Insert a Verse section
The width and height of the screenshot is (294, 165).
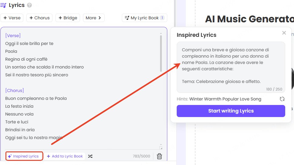click(x=12, y=18)
